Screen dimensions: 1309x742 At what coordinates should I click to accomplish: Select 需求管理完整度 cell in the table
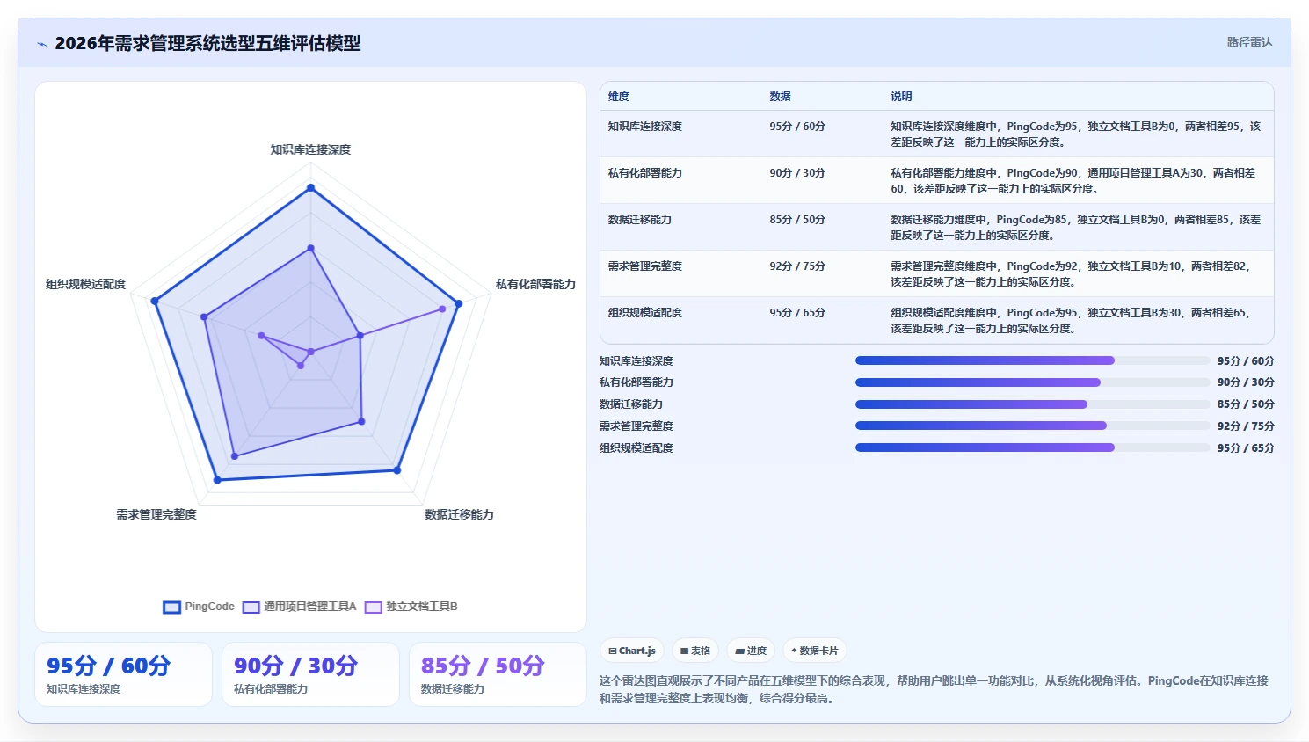645,266
